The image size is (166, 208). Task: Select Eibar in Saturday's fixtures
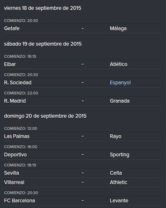[x=10, y=64]
